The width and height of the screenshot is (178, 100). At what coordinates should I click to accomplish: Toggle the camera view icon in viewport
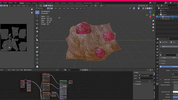coord(153,27)
